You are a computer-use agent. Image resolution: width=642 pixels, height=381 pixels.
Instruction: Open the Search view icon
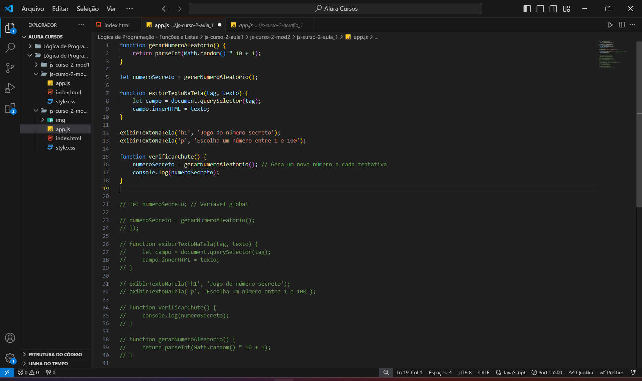click(10, 48)
